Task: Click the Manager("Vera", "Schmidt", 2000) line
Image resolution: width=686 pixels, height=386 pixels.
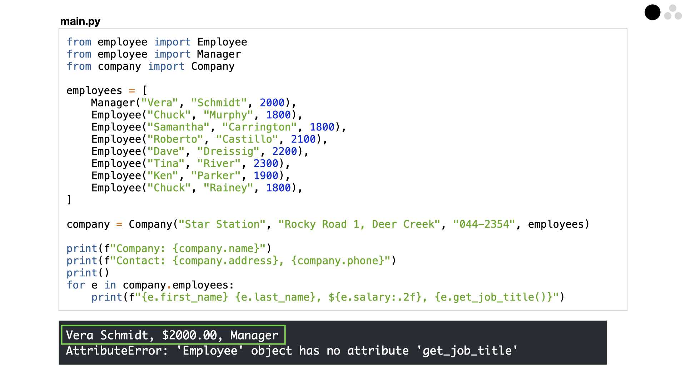Action: pos(194,103)
